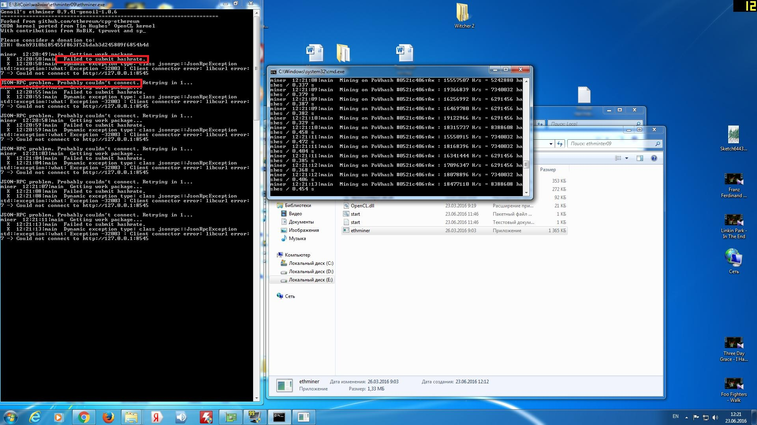This screenshot has width=757, height=425.
Task: Select Локальный диск (C:) in sidebar
Action: pyautogui.click(x=311, y=263)
